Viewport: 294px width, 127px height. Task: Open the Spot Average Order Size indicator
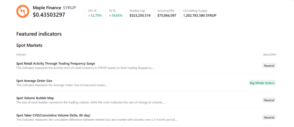(34, 81)
